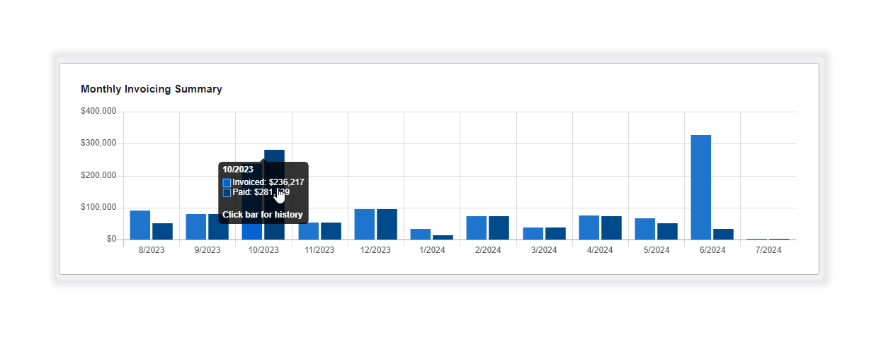Select the 12/2023 Paid bar
Screen dimensions: 881x337
pos(387,224)
